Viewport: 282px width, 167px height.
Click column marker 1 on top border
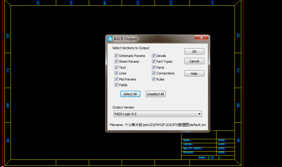point(212,3)
